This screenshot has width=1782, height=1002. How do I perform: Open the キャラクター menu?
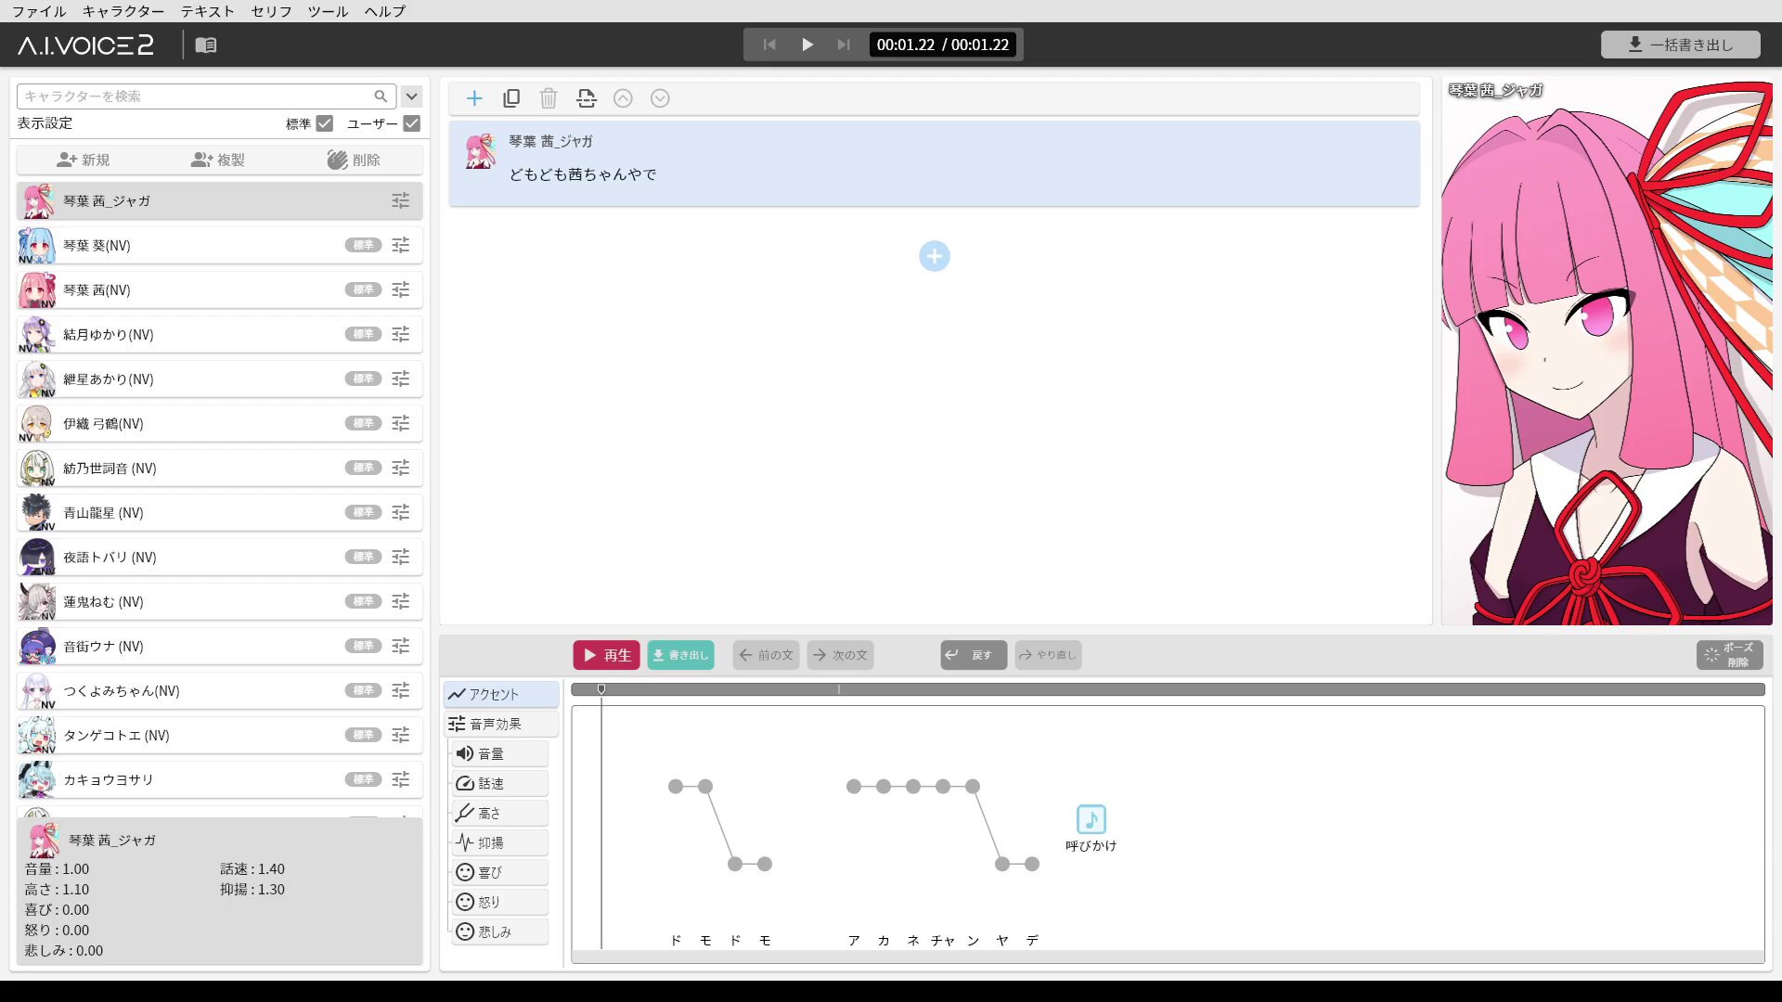coord(123,11)
